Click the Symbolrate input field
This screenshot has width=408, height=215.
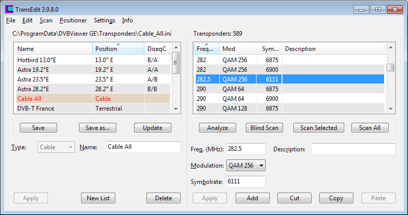click(245, 182)
